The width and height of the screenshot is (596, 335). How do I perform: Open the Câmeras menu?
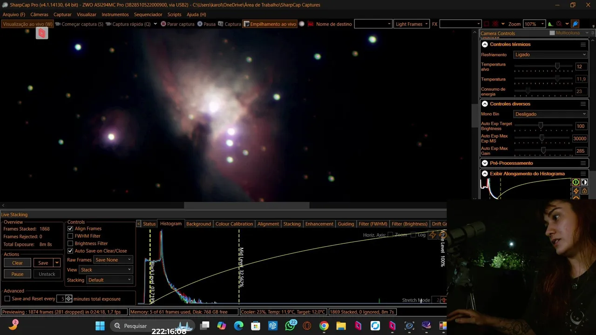(x=39, y=14)
